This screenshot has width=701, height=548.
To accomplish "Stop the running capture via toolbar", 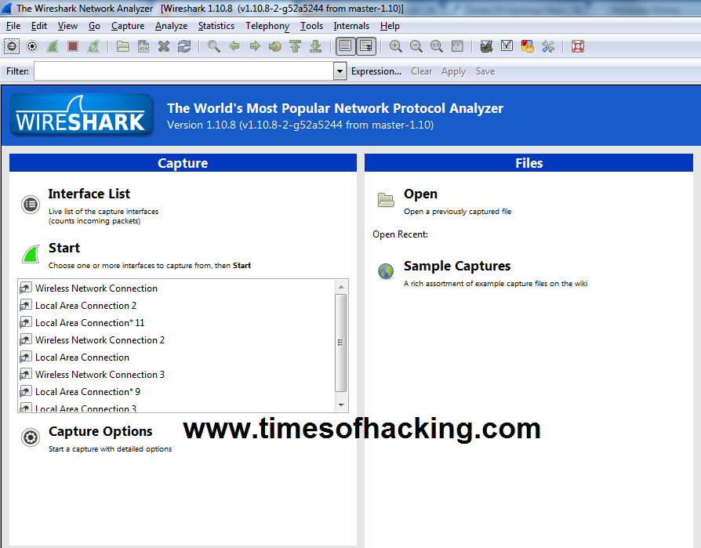I will point(73,46).
